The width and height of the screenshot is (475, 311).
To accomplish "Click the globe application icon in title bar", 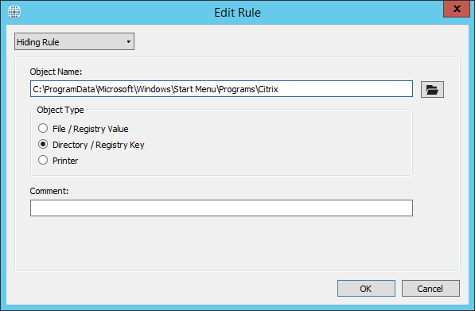I will tap(14, 12).
